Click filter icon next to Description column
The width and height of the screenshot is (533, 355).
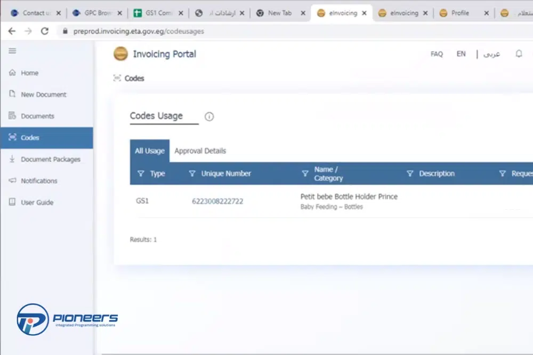tap(410, 174)
